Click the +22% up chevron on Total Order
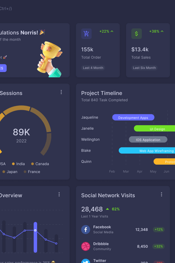 click(x=112, y=32)
